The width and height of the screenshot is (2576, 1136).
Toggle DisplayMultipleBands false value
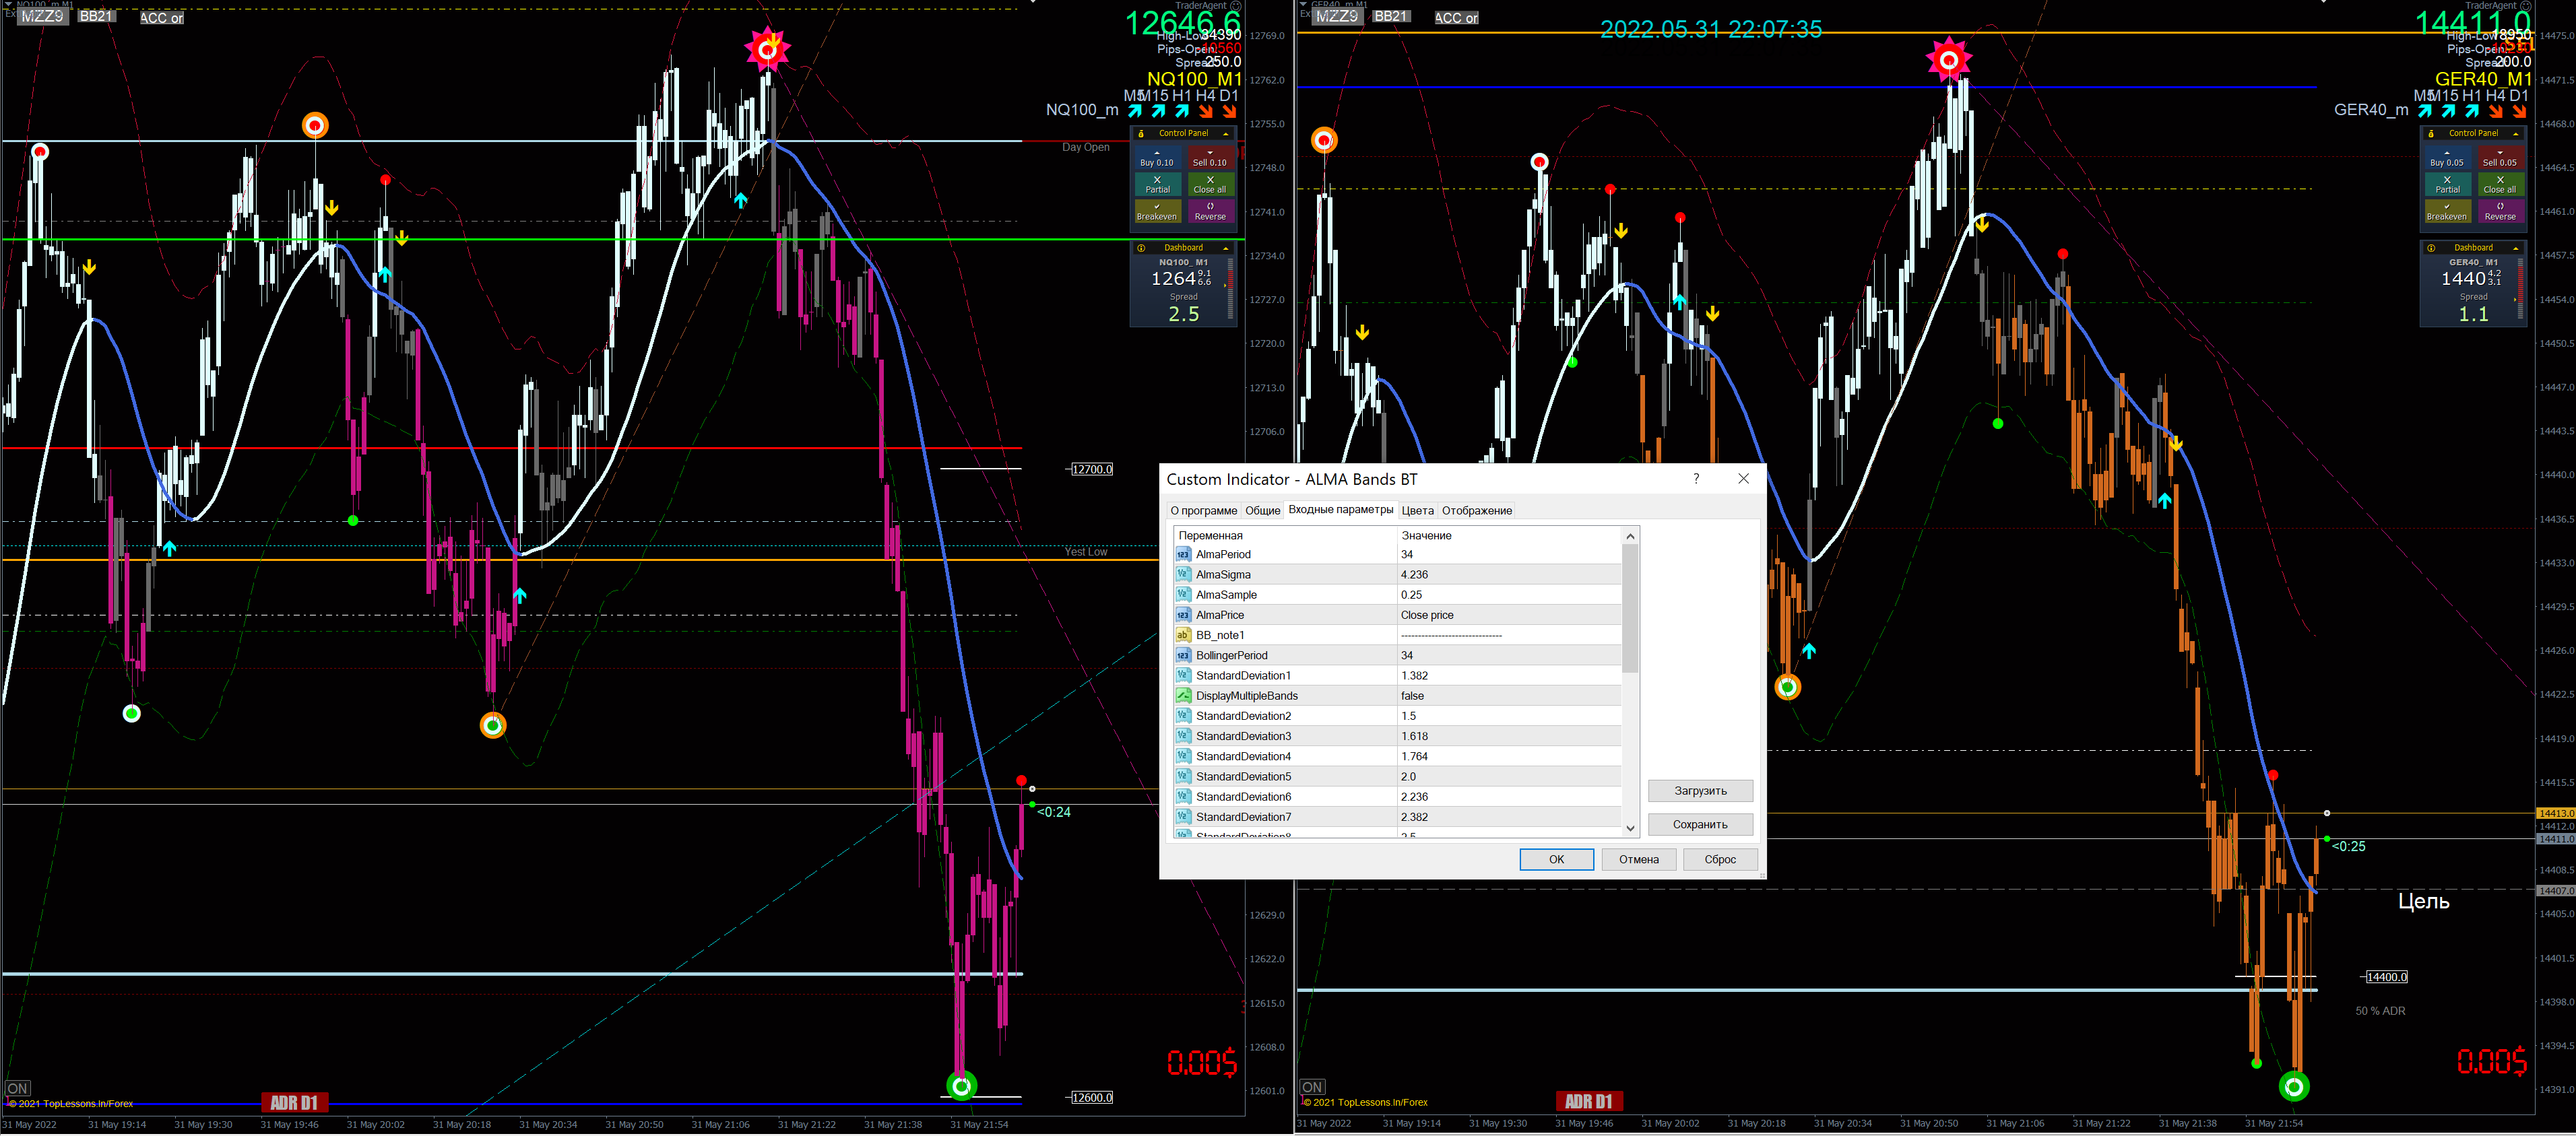[1412, 696]
